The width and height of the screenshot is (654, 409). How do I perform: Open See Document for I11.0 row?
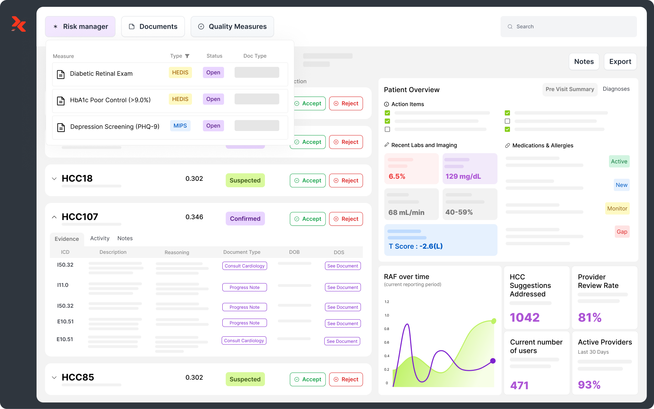[x=342, y=288]
